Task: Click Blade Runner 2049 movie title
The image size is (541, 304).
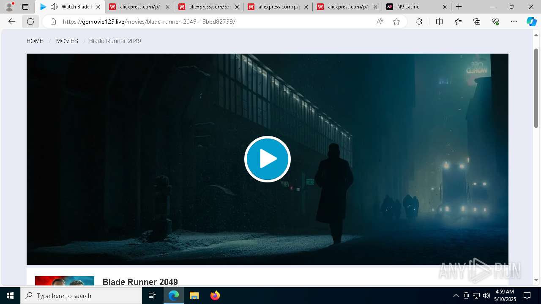Action: [x=140, y=282]
